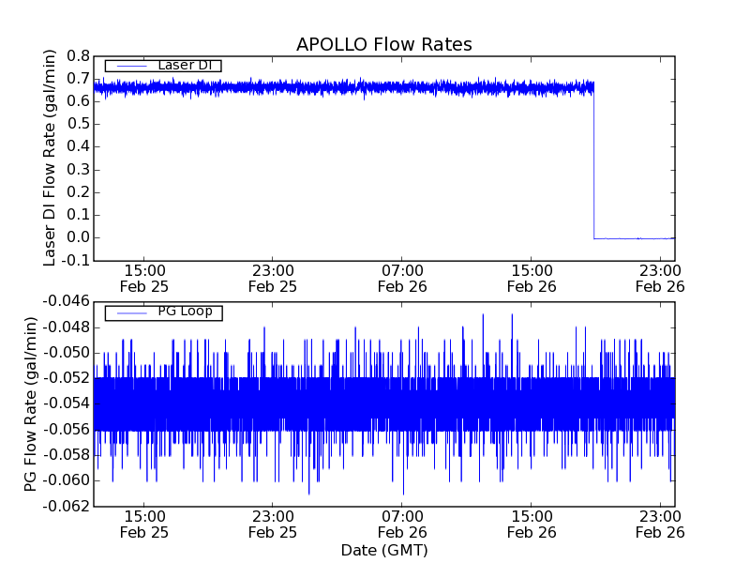Click "15:00 Feb 25" tick under Laser DI plot

144,279
